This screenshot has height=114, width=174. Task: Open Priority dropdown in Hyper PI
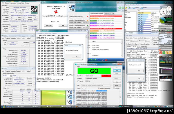coord(134,41)
